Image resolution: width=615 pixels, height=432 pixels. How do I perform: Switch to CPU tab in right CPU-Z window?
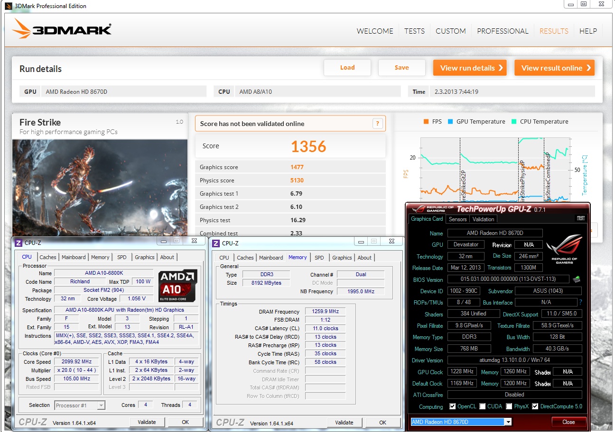coord(224,258)
